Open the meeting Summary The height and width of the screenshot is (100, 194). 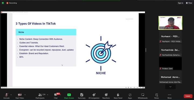pos(82,96)
